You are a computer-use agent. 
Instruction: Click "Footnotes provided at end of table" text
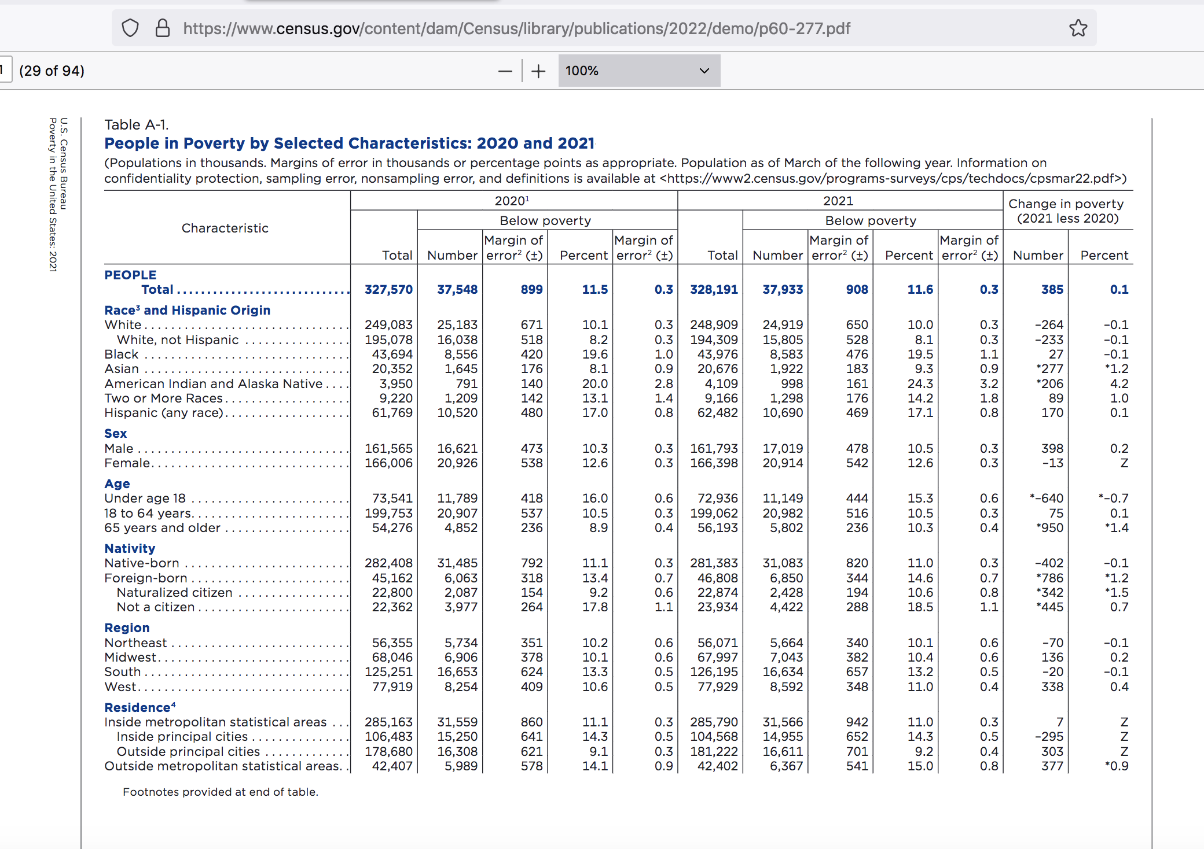click(221, 792)
